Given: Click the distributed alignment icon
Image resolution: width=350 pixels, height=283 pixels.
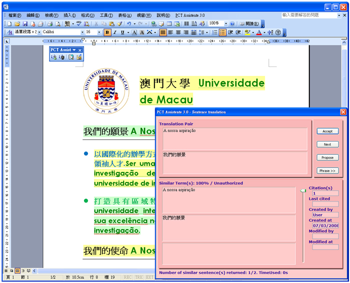Looking at the screenshot, I should (194, 32).
